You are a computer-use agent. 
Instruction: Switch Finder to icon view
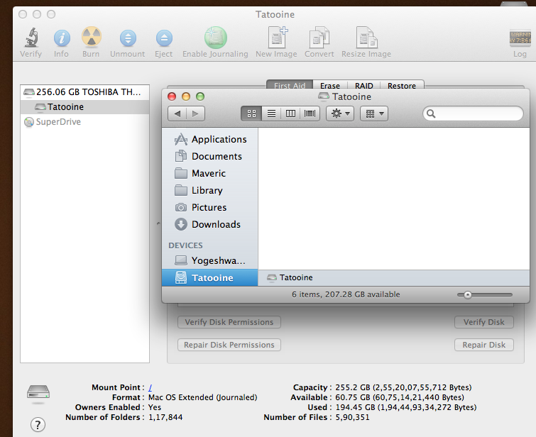[x=251, y=114]
